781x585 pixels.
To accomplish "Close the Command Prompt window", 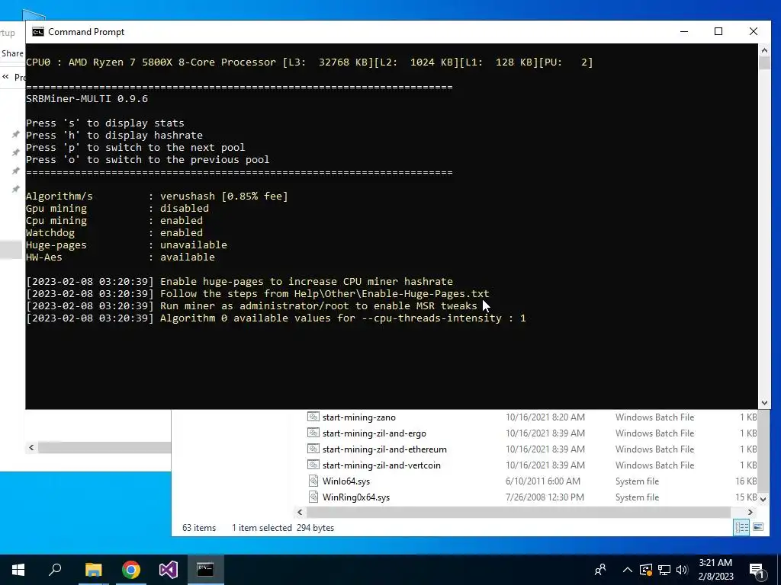I will [x=753, y=31].
